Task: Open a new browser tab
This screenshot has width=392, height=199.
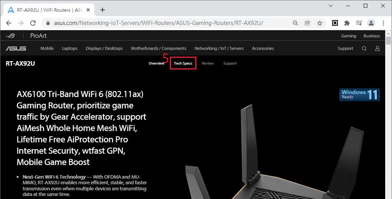Action: click(x=103, y=10)
